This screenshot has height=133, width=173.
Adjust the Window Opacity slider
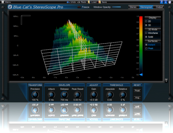point(117,7)
